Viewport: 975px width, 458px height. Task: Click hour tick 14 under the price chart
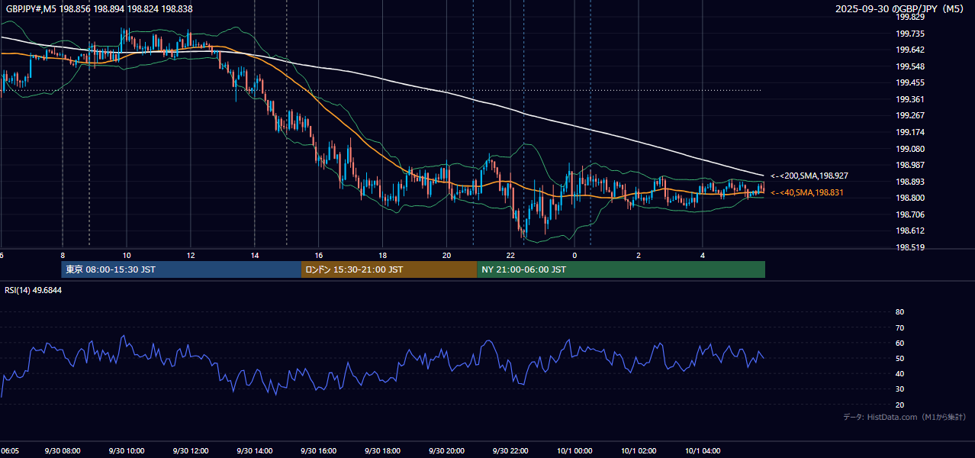pyautogui.click(x=255, y=256)
